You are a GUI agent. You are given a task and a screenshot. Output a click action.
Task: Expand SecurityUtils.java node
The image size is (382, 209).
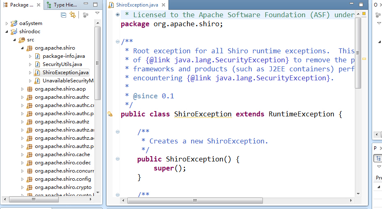coord(30,65)
